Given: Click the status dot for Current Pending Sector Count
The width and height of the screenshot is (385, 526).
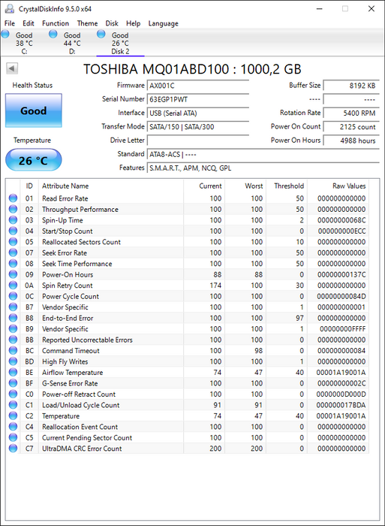Looking at the screenshot, I should [13, 437].
